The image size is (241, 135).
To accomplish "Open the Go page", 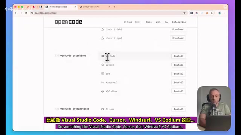I will tap(166, 22).
